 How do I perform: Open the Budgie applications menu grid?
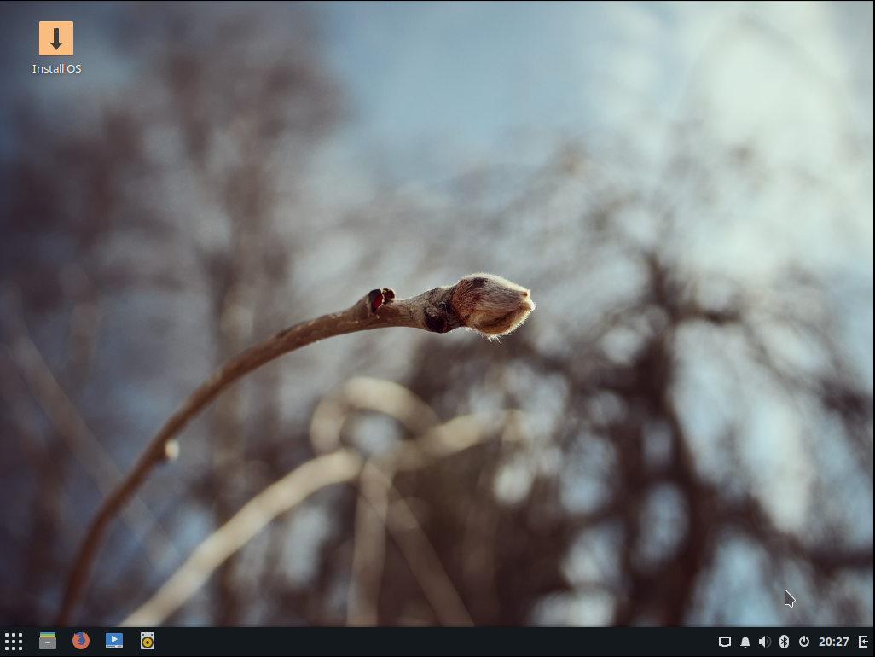[14, 641]
